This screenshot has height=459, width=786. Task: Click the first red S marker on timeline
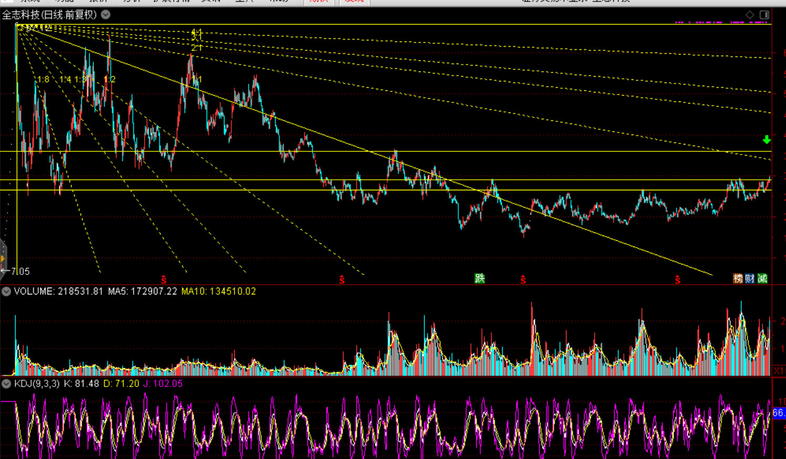pyautogui.click(x=164, y=280)
